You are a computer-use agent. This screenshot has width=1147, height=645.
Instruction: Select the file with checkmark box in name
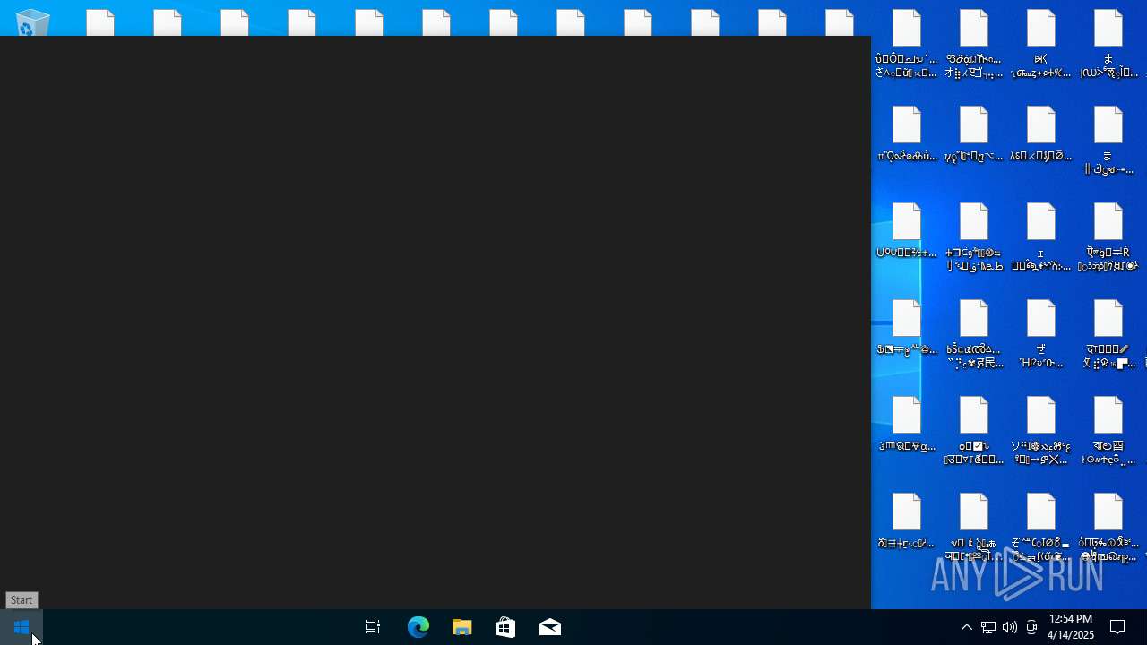coord(974,430)
